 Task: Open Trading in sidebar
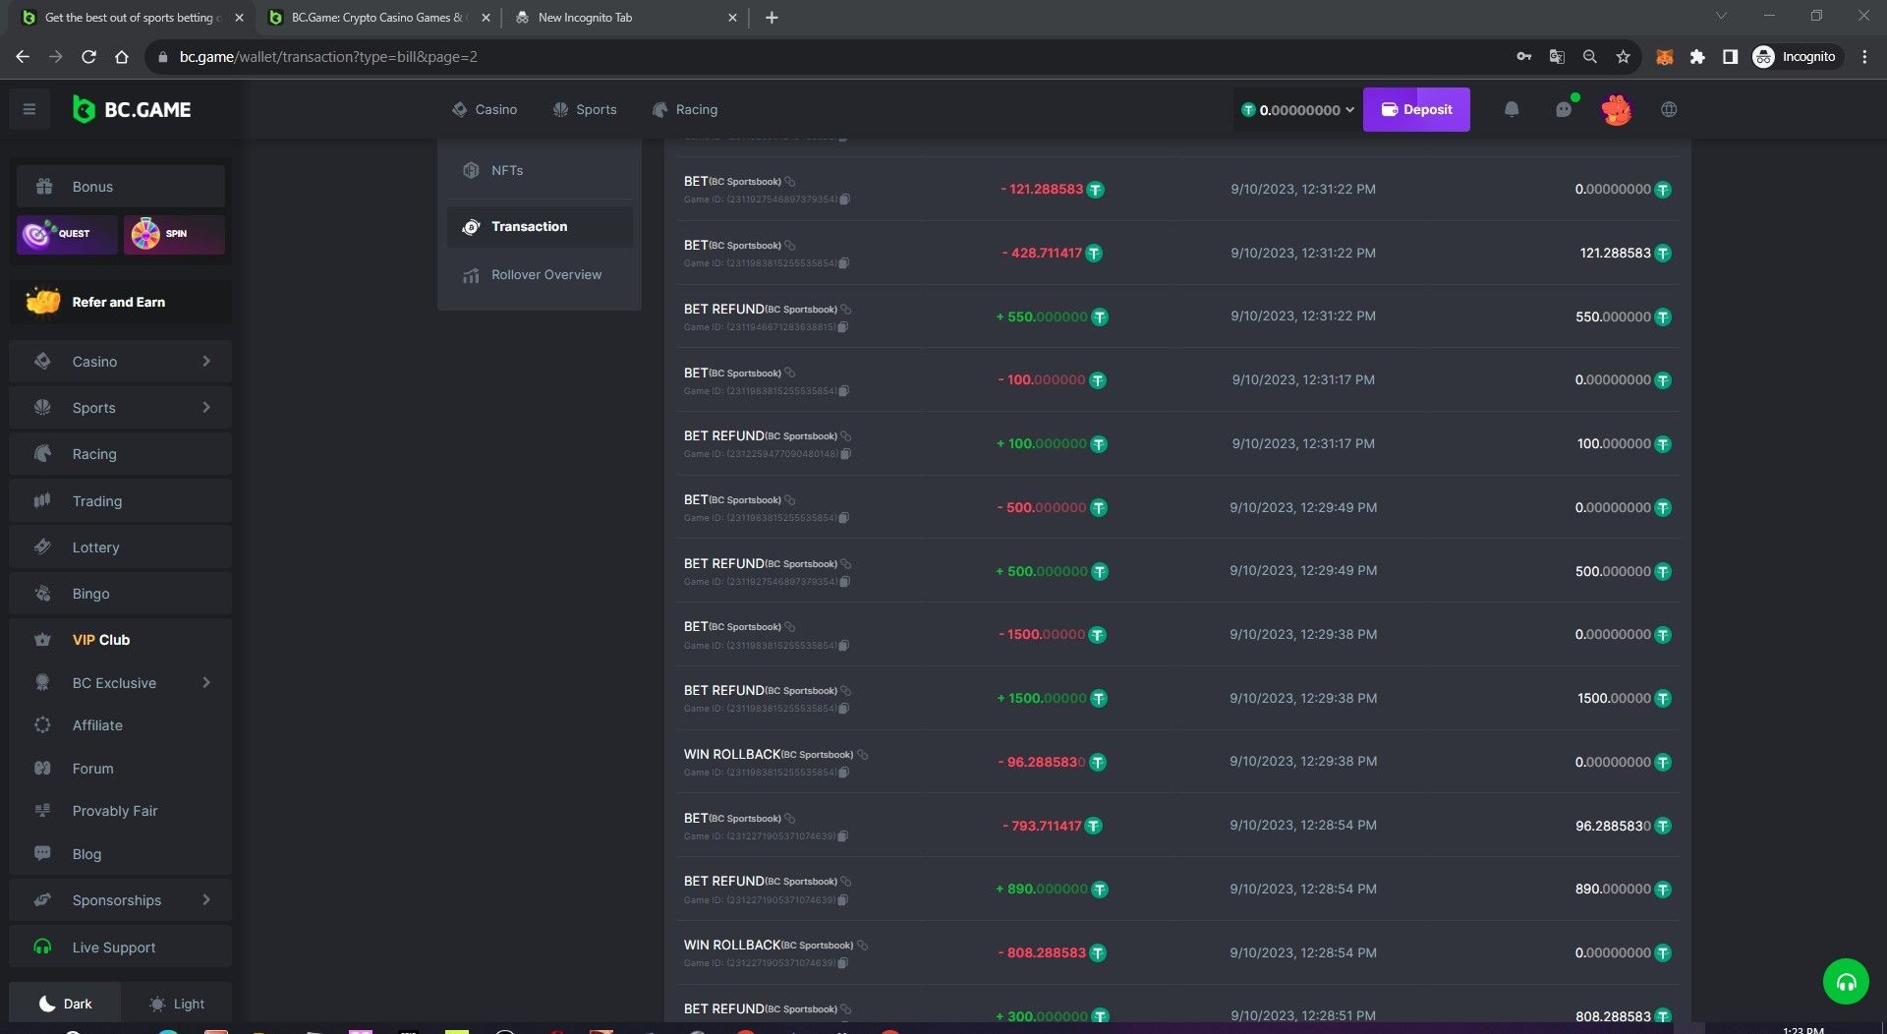coord(121,501)
